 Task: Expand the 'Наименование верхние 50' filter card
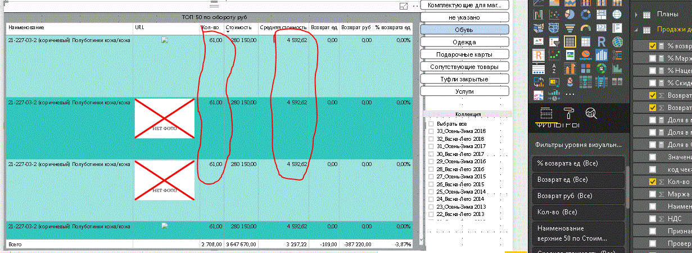(578, 234)
